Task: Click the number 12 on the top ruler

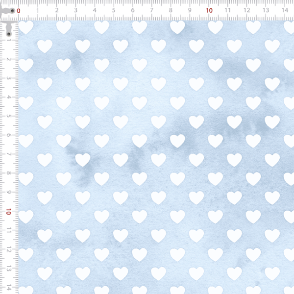Action: coord(247,10)
